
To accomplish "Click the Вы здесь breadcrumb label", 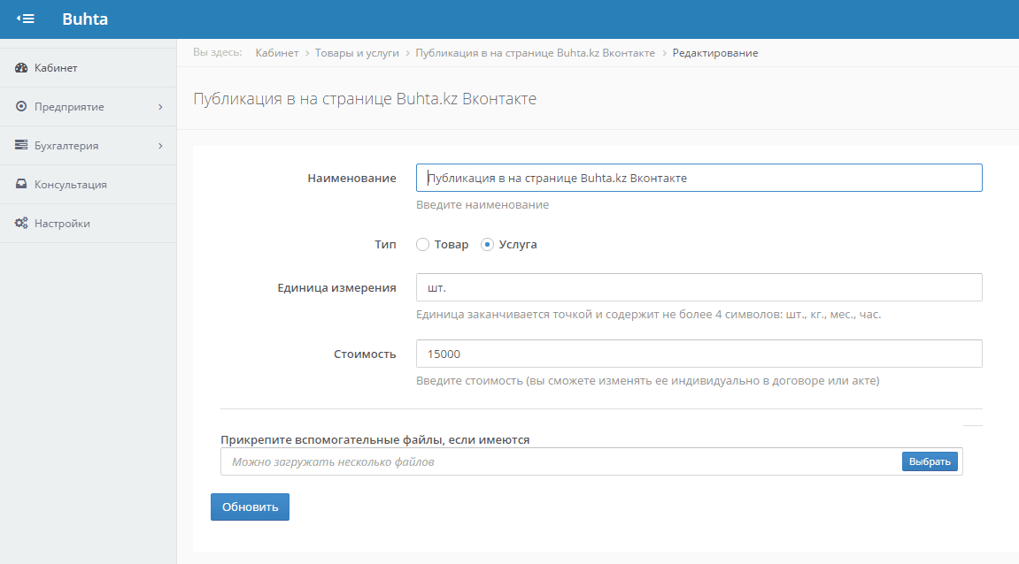I will coord(217,52).
